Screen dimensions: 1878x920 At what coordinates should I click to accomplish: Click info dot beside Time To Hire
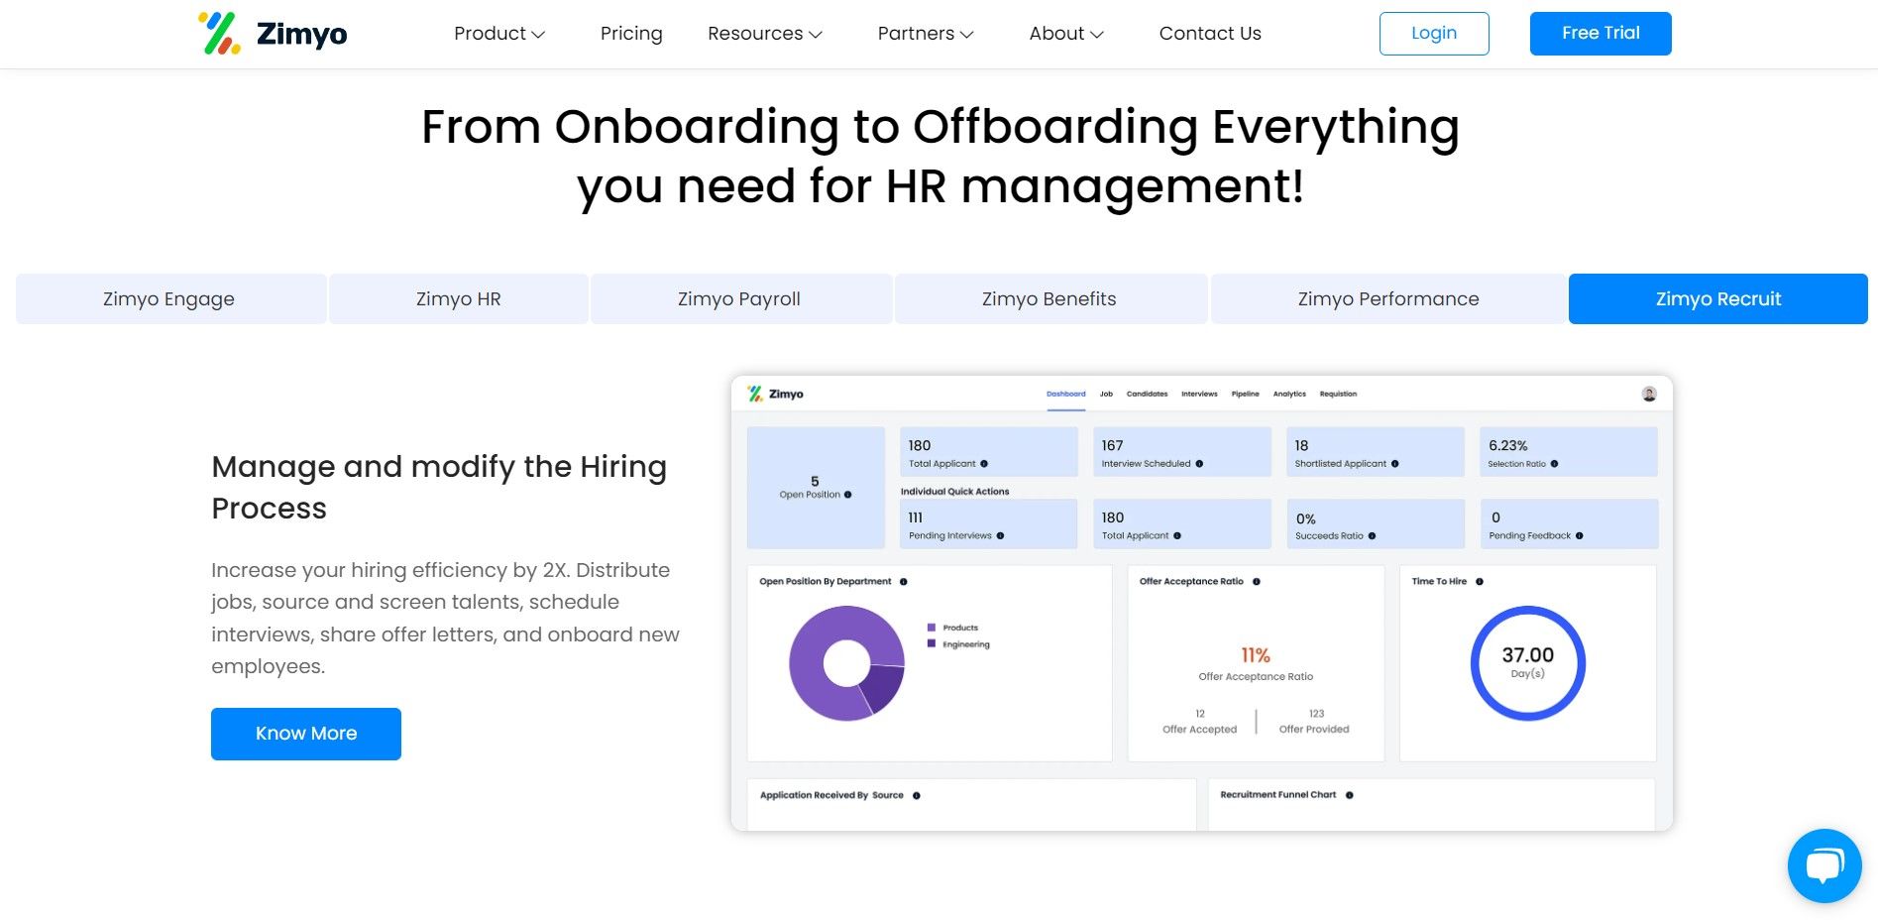[x=1479, y=582]
